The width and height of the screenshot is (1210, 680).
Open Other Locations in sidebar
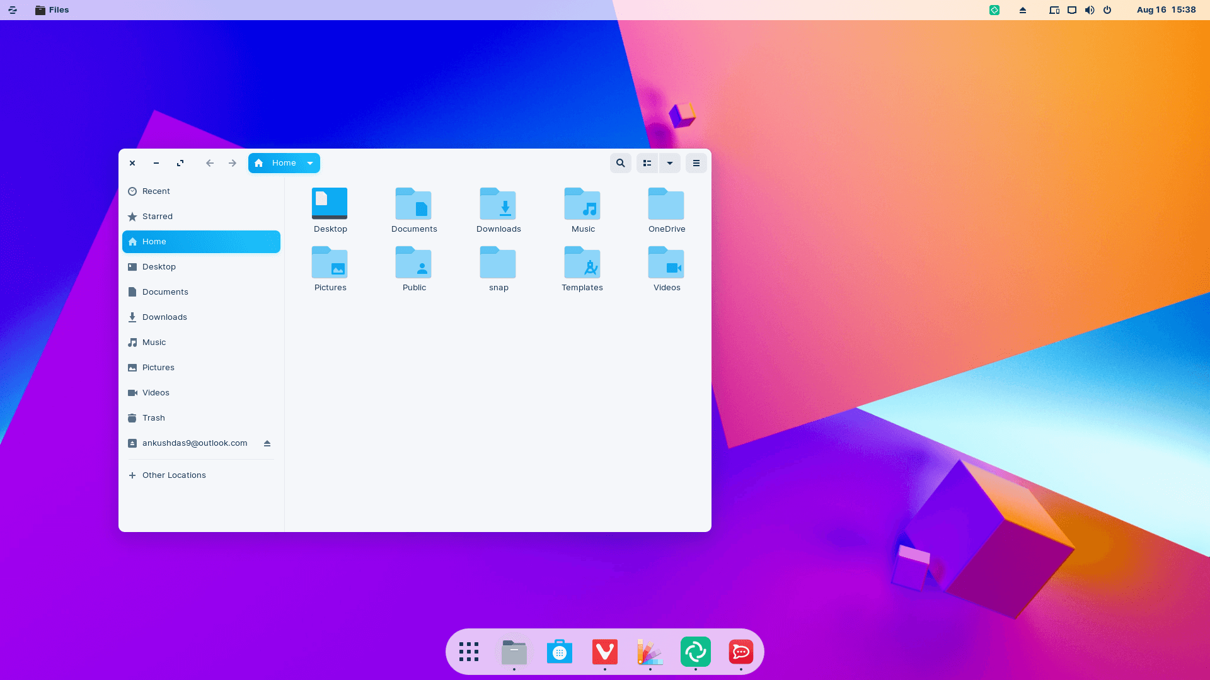click(174, 475)
